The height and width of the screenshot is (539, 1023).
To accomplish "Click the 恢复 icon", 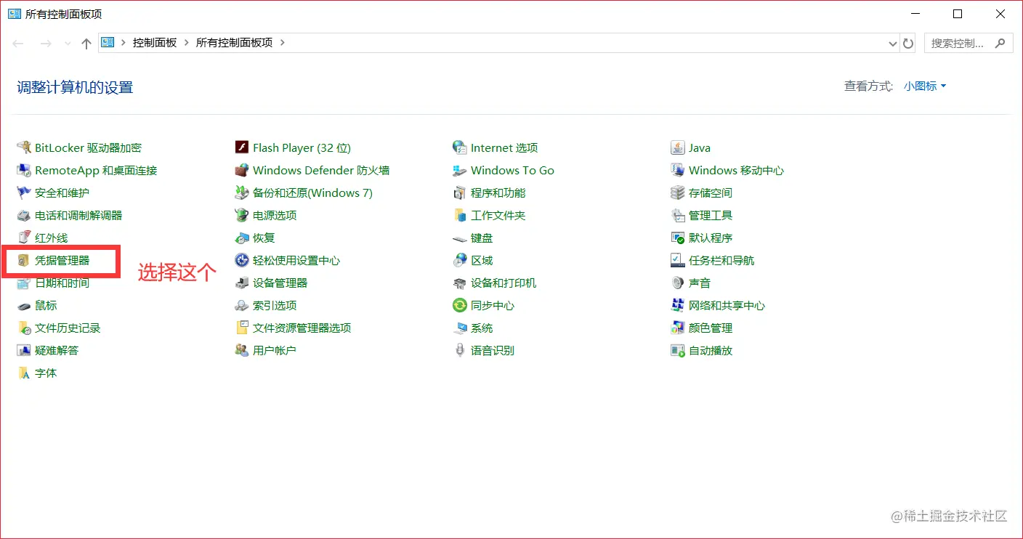I will tap(242, 238).
